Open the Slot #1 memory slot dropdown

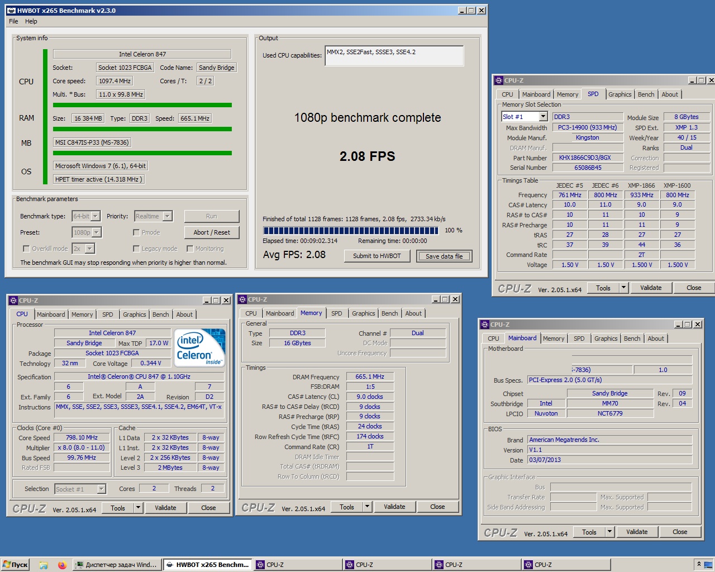(543, 117)
